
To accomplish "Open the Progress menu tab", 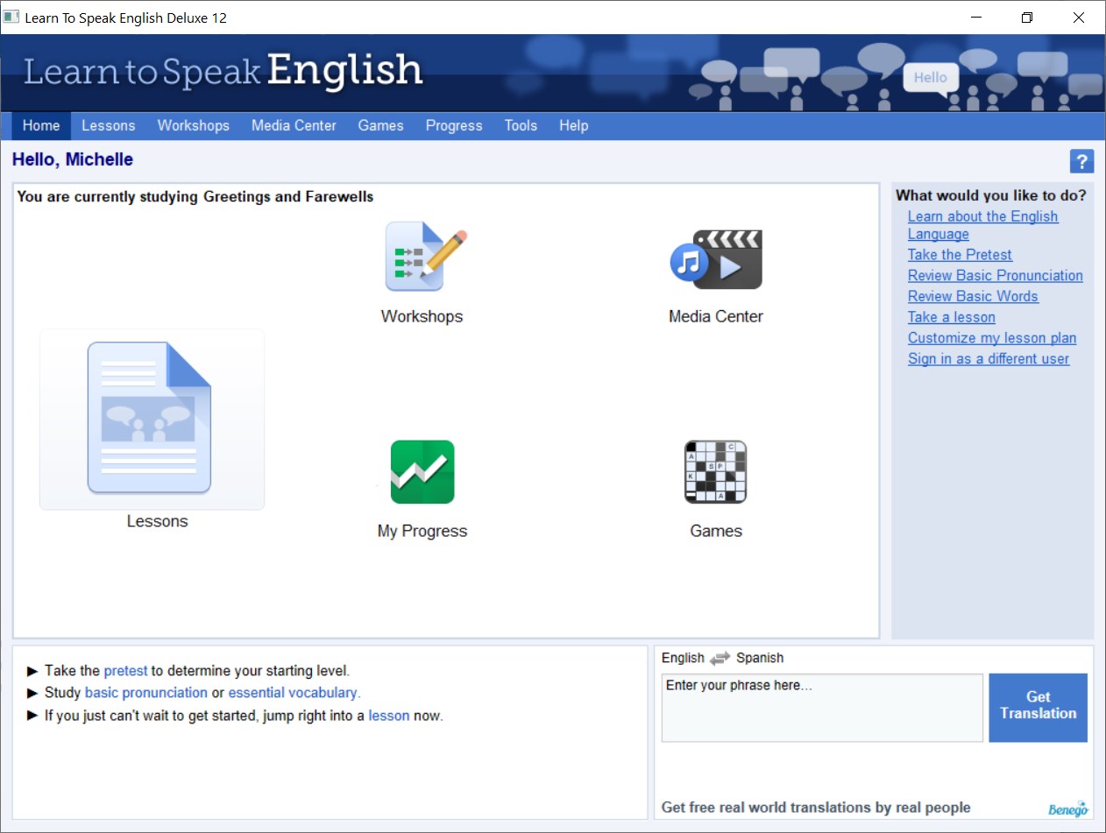I will click(453, 125).
